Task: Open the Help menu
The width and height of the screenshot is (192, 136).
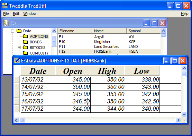Action: point(184,14)
